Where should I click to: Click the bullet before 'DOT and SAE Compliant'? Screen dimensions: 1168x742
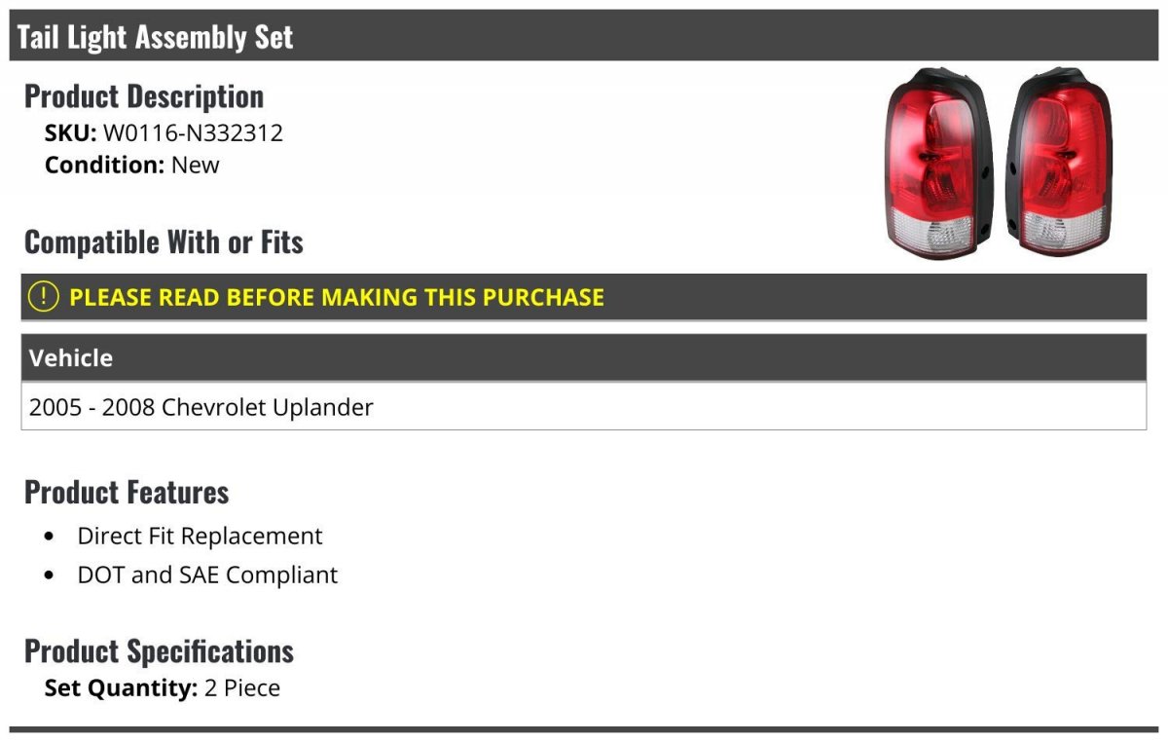50,575
